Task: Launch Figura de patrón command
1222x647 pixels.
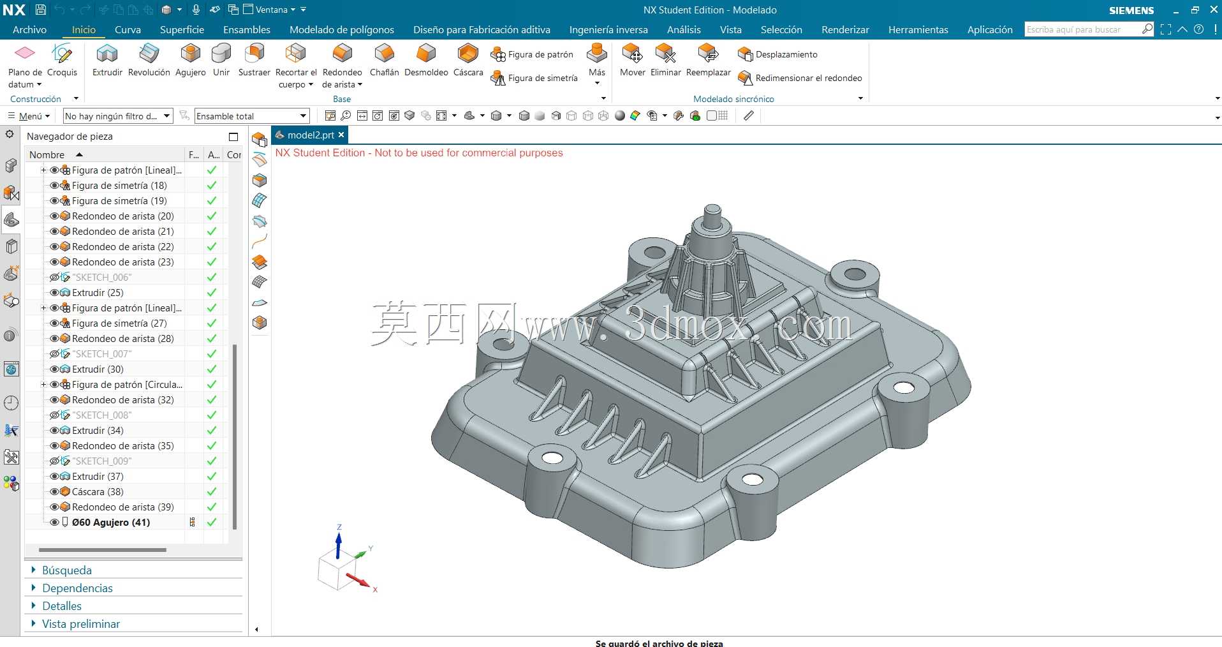Action: [532, 55]
